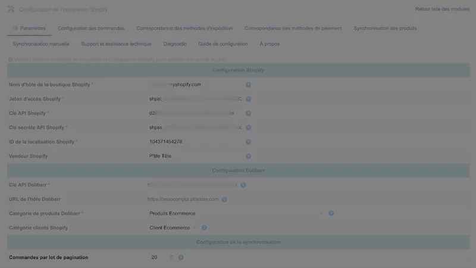Open help icon for Vendeur Shopify
Screen dimensions: 476x268
[x=248, y=156]
